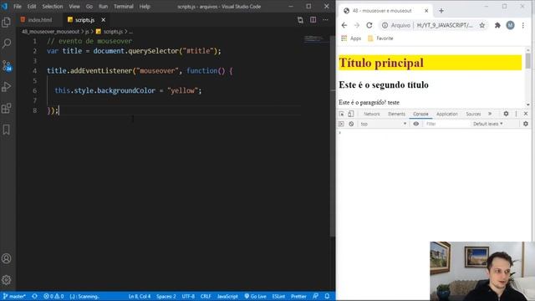535x301 pixels.
Task: Switch to the Network tab in DevTools
Action: (371, 114)
